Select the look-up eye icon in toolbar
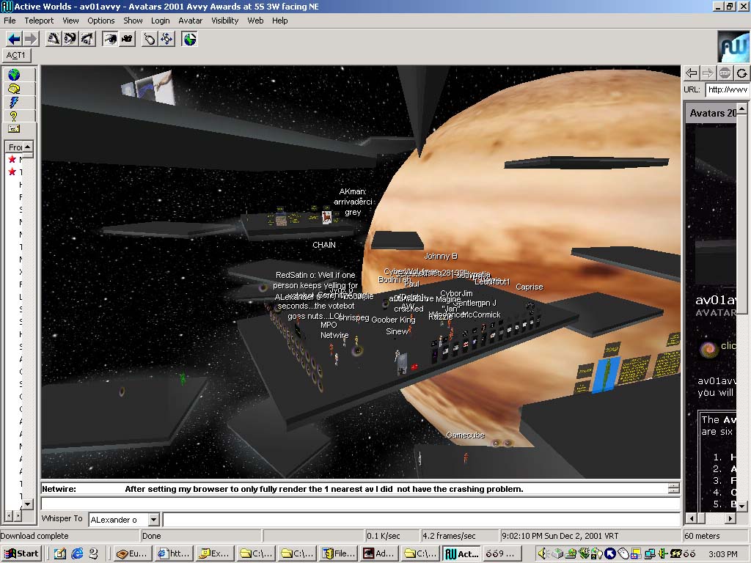 (53, 39)
